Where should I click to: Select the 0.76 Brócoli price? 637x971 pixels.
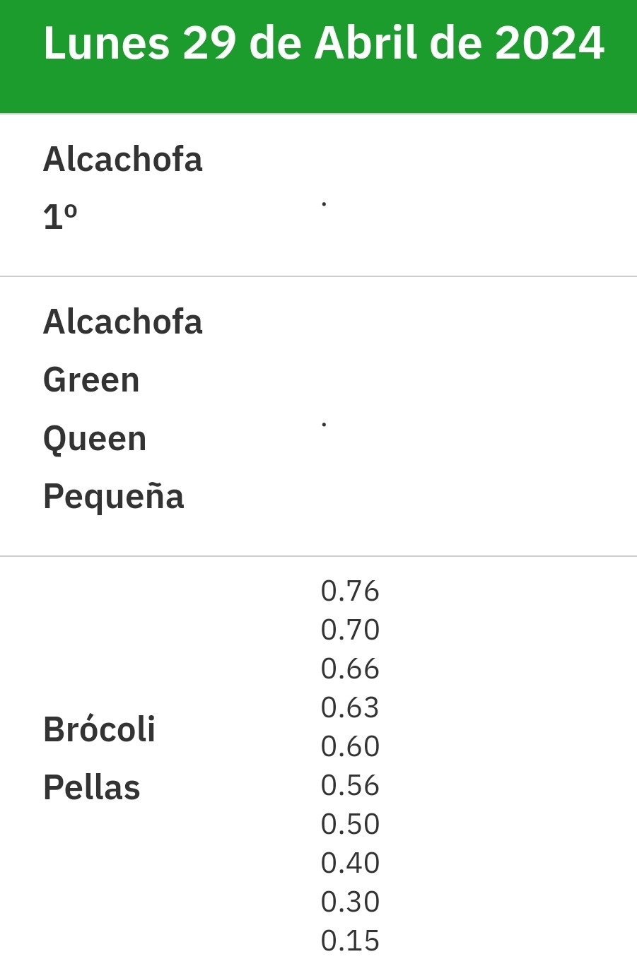point(350,591)
